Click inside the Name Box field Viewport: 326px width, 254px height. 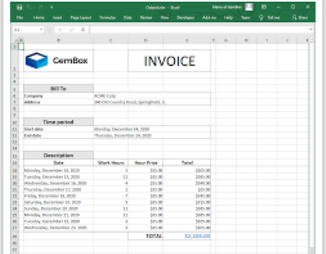[x=25, y=30]
